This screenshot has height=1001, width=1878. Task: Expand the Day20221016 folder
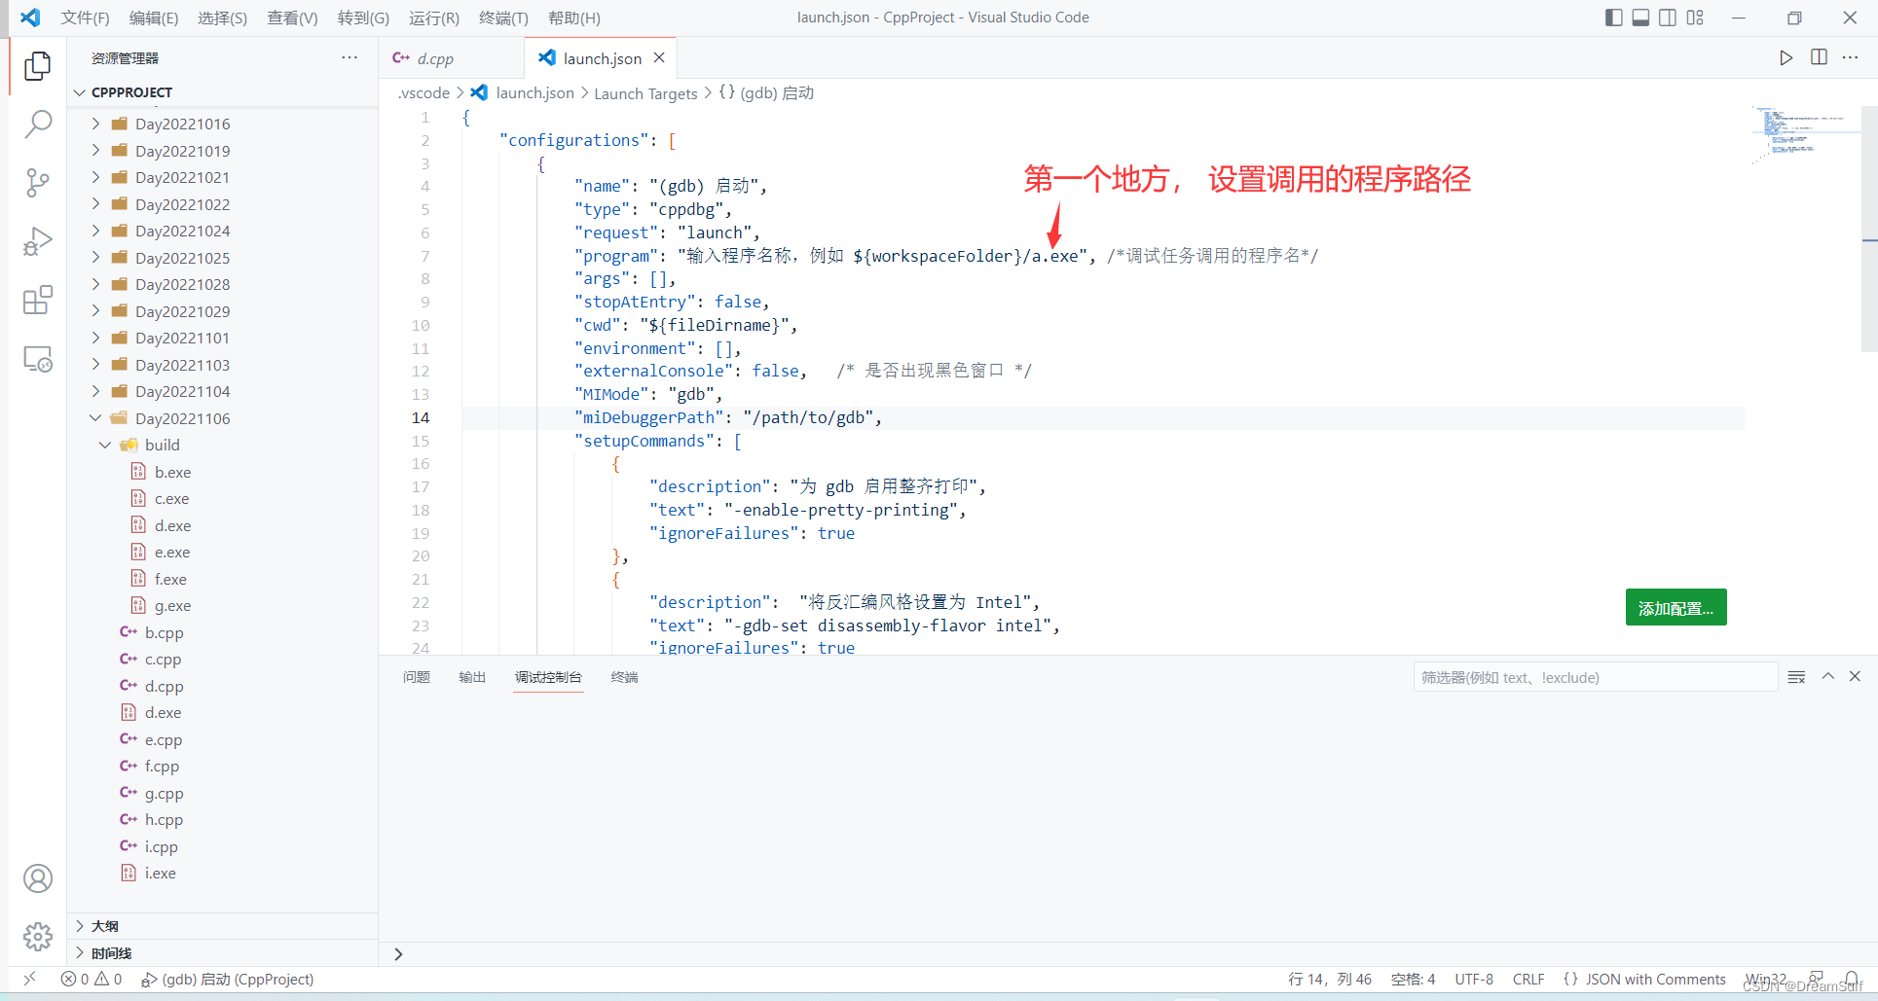(x=95, y=124)
